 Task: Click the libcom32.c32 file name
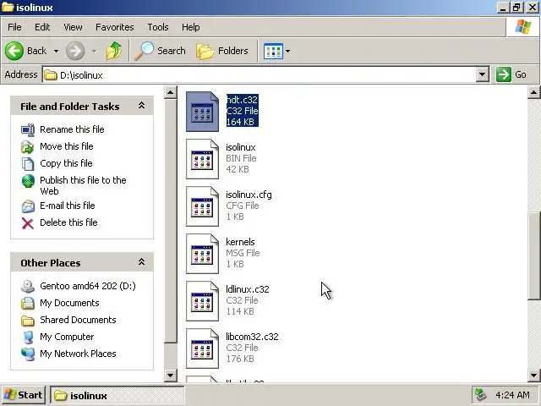click(x=252, y=337)
